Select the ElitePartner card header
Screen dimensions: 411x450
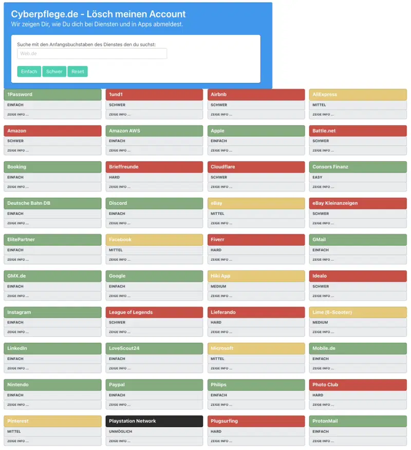[x=52, y=240]
